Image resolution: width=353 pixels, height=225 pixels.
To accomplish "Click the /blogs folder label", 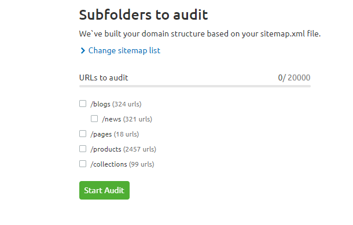I will point(100,104).
